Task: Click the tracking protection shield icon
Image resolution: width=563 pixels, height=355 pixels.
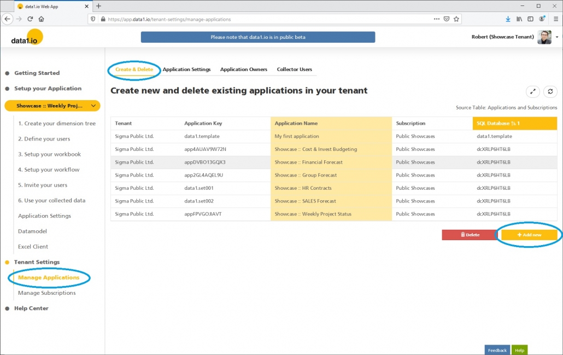Action: [x=93, y=19]
